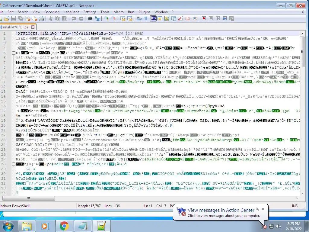Image resolution: width=309 pixels, height=232 pixels.
Task: Copy selection using the Copy toolbar icon
Action: point(58,18)
